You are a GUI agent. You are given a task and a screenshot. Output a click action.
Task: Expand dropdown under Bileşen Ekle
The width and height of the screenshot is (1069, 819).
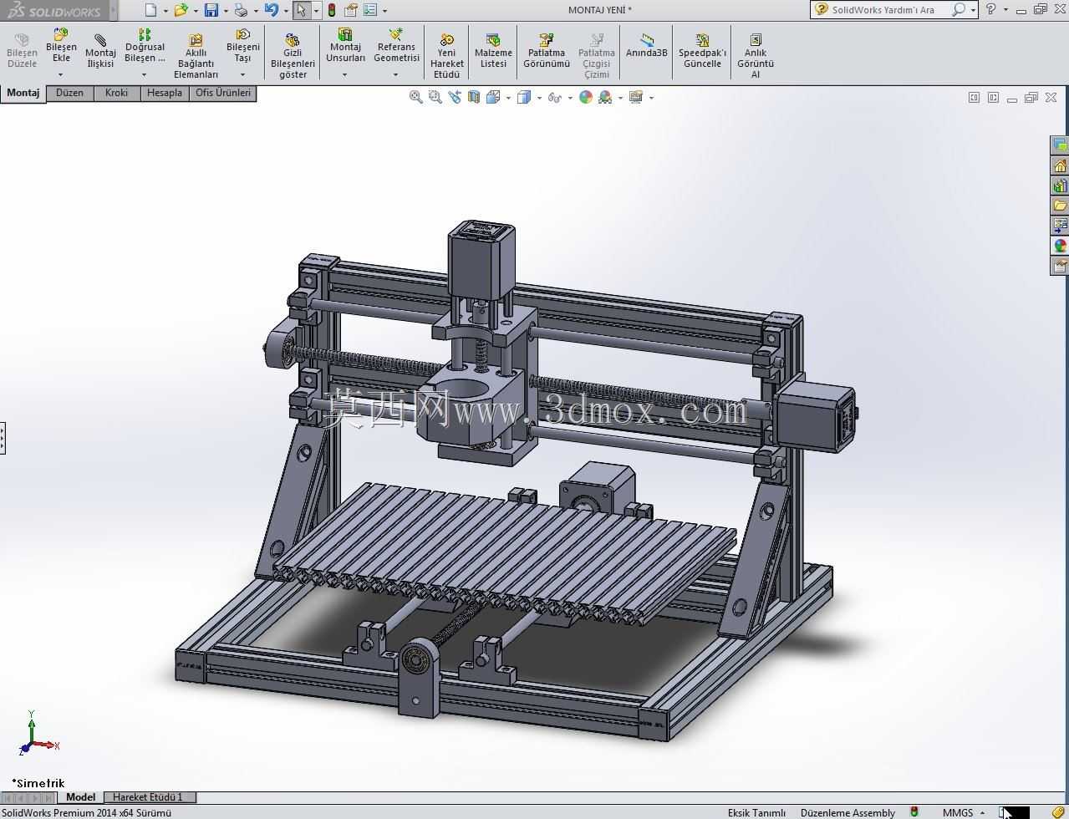click(61, 74)
